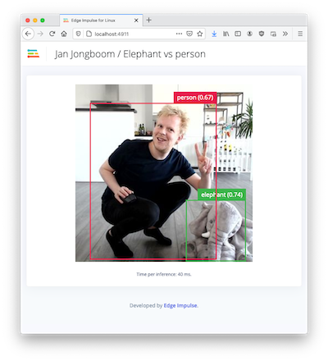Save page to Pocket icon

pos(189,34)
